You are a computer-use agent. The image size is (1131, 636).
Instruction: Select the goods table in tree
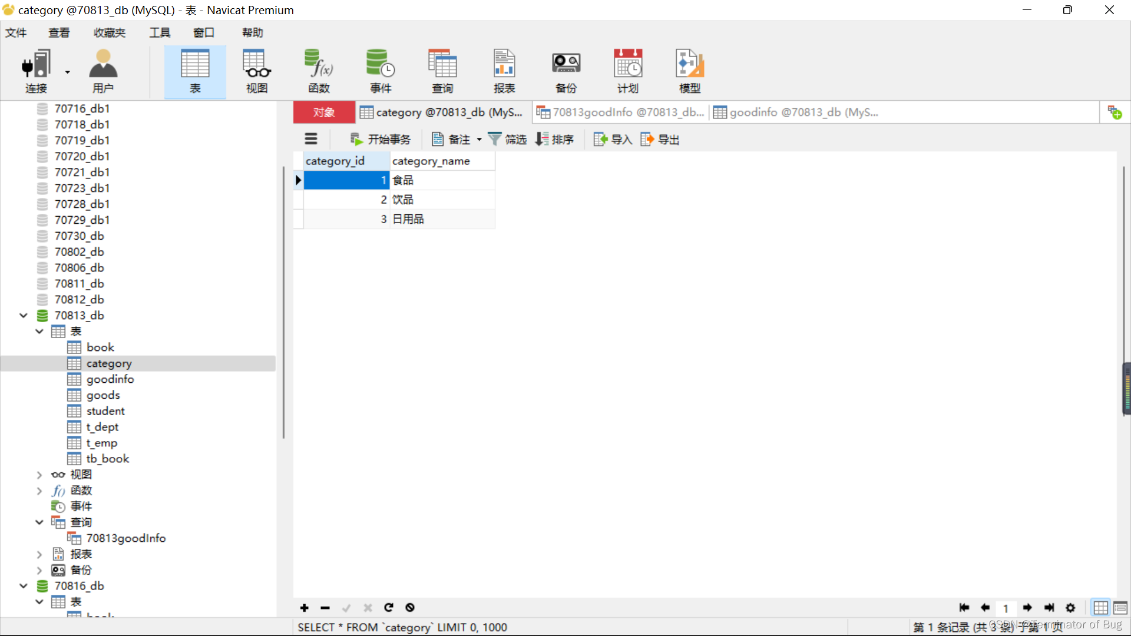tap(103, 395)
